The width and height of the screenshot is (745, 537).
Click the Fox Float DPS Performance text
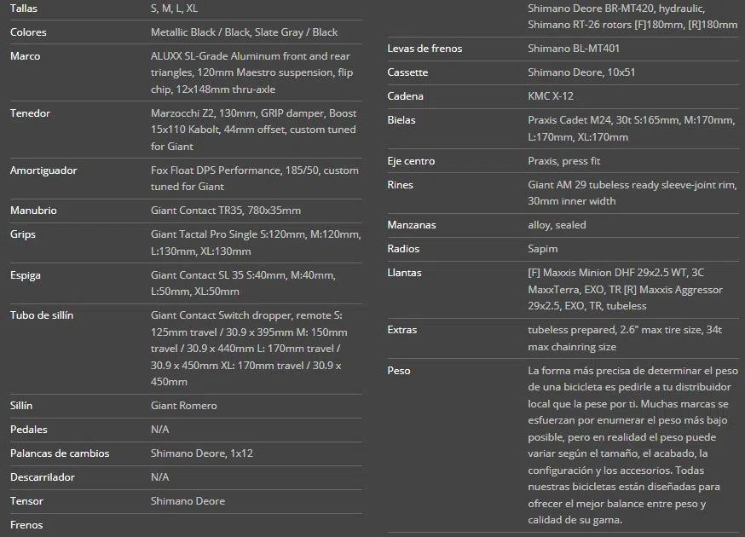point(254,178)
